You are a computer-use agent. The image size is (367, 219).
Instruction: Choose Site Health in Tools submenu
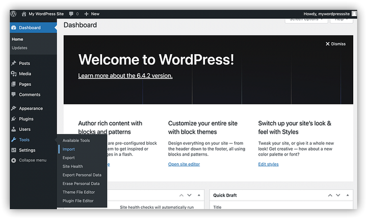72,166
